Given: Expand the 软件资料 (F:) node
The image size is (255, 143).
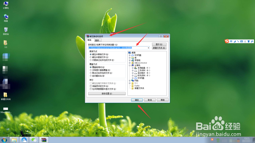Looking at the screenshot, I should click(x=133, y=75).
